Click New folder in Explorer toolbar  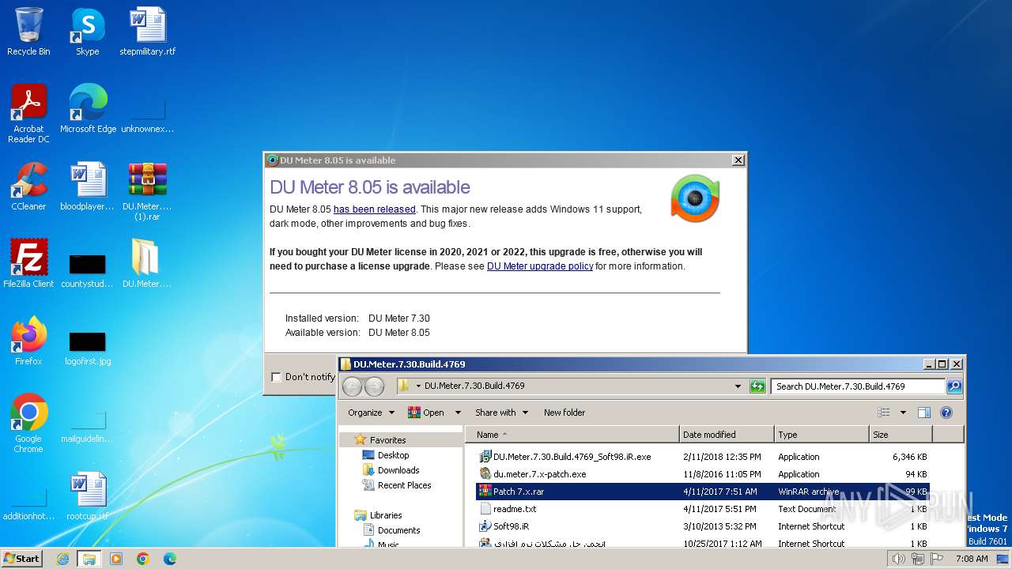pos(565,413)
